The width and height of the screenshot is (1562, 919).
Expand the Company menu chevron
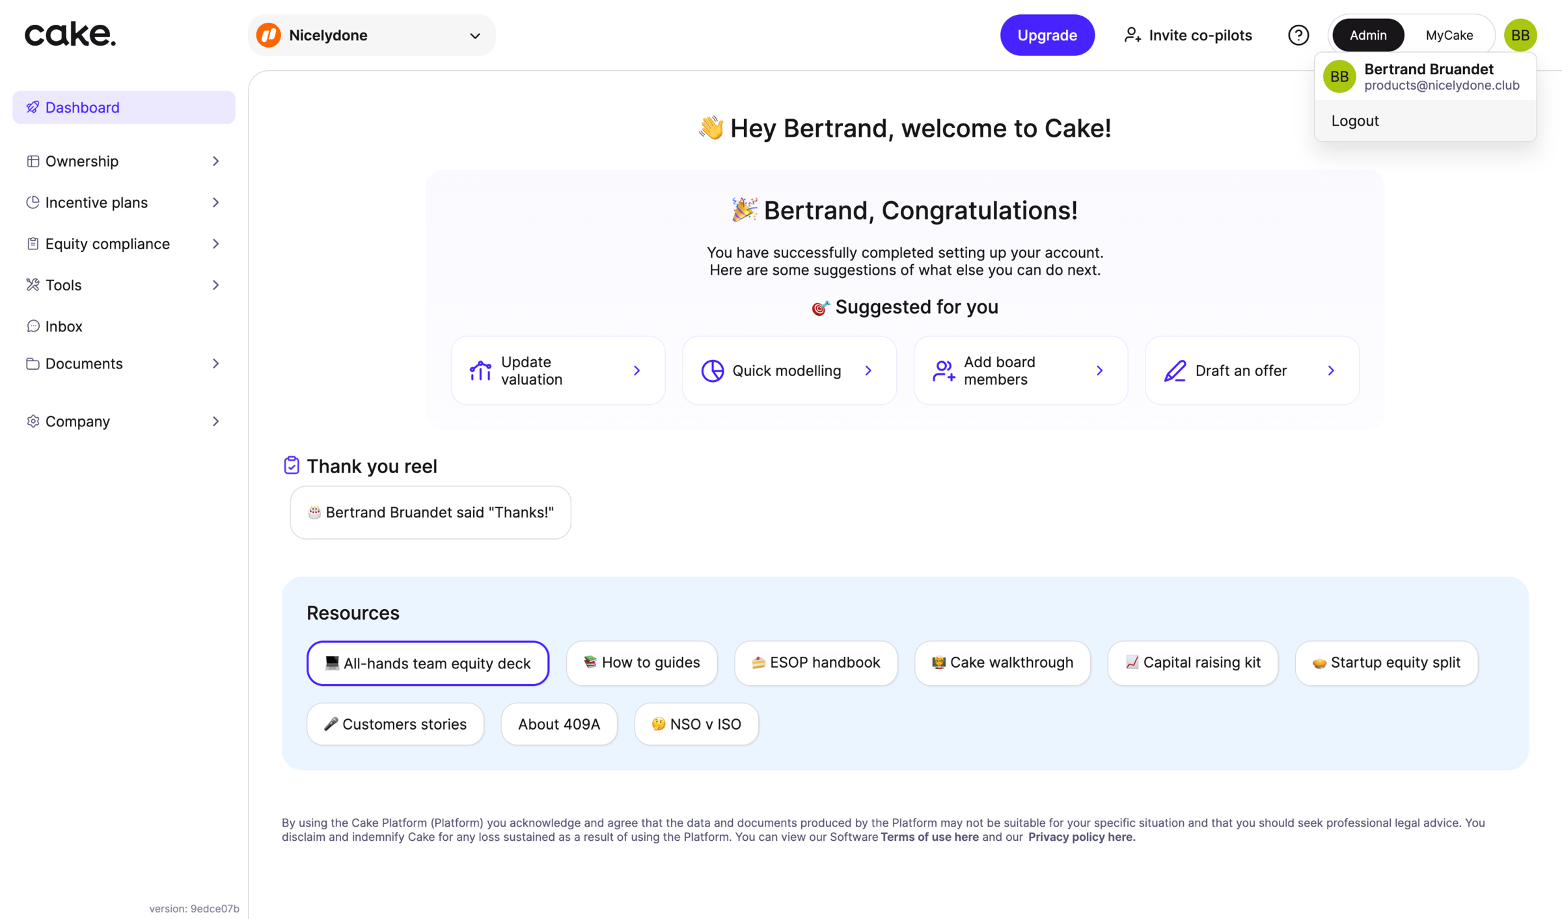(x=215, y=421)
